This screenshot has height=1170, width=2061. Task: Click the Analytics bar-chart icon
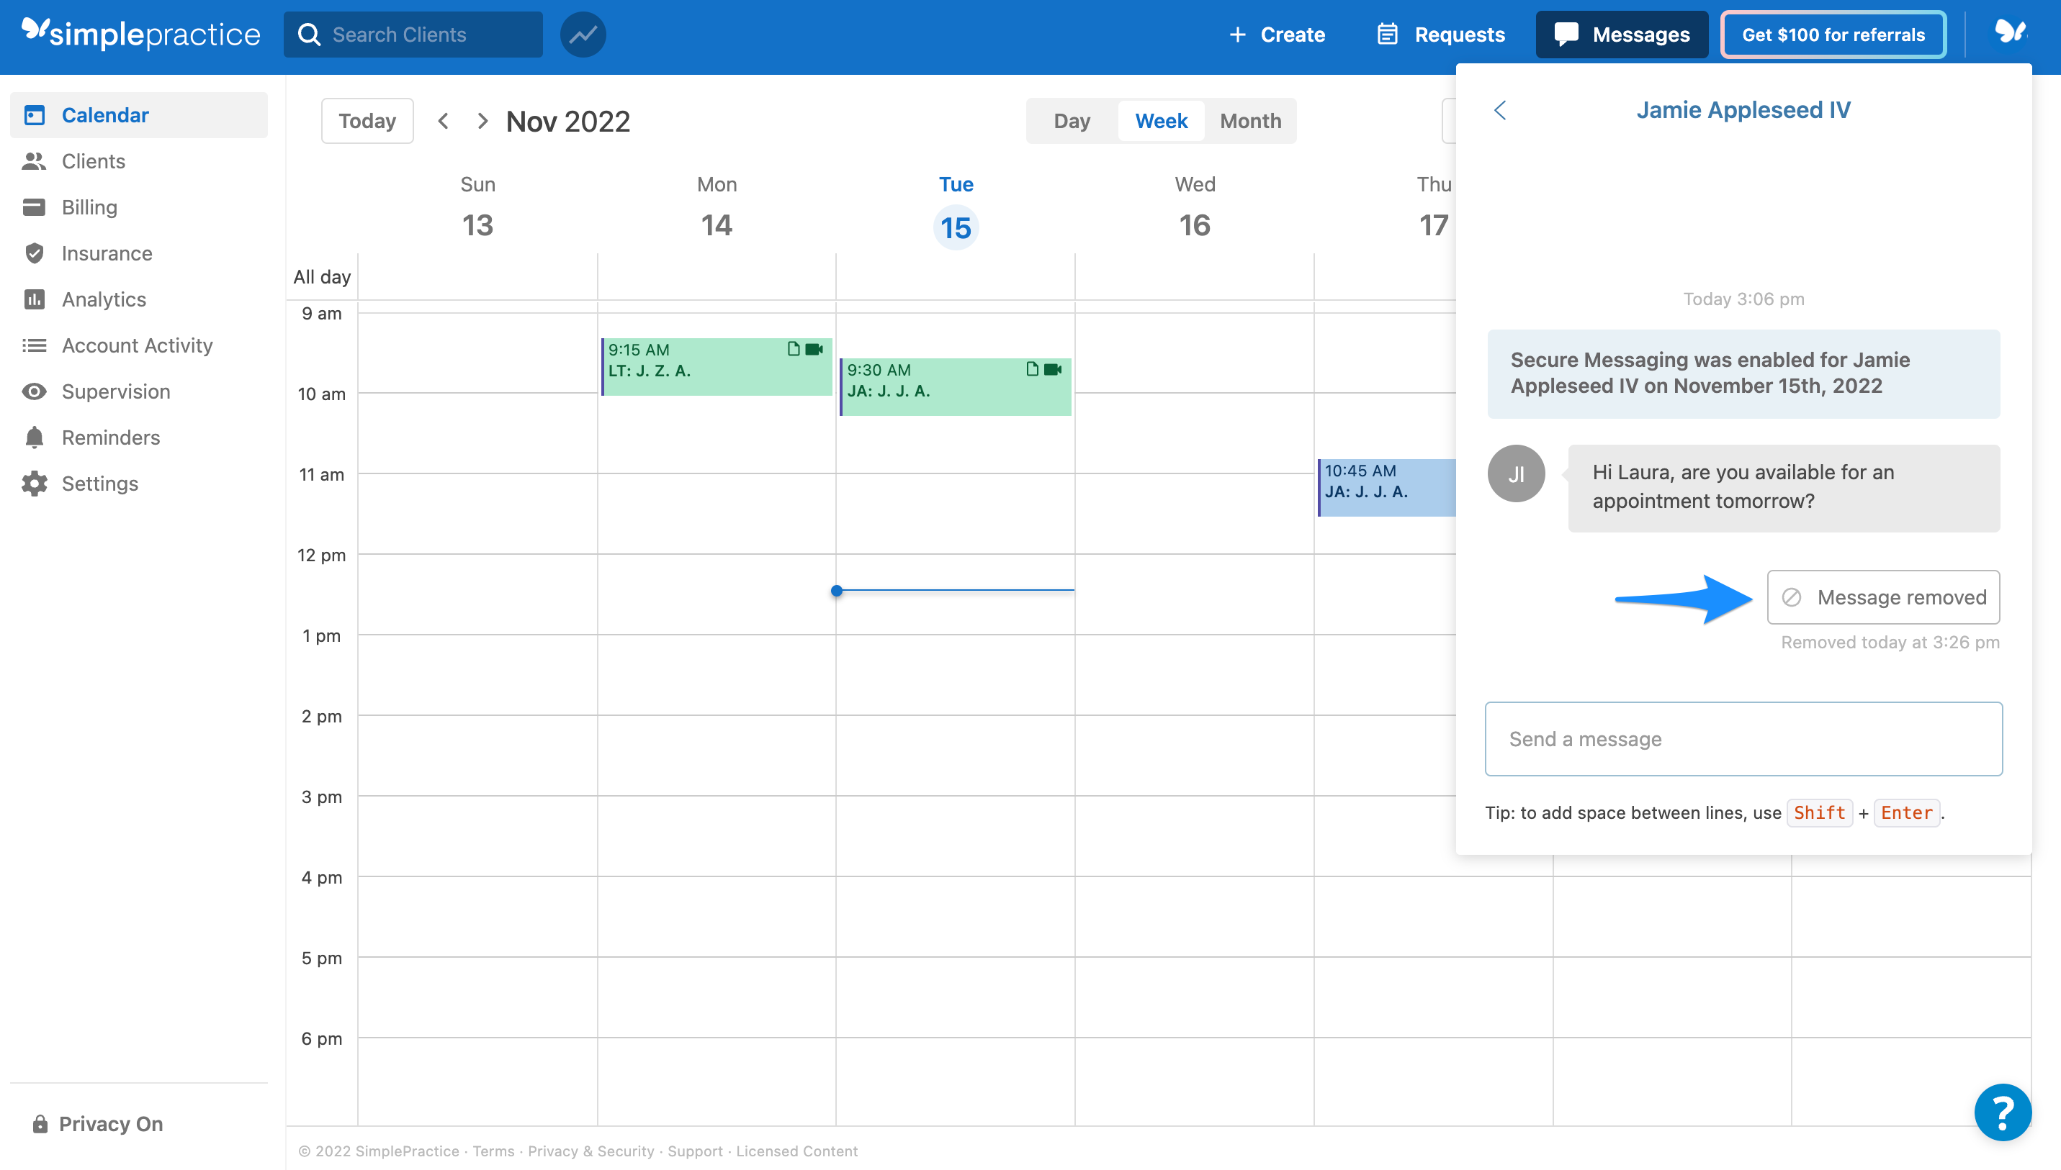[35, 299]
